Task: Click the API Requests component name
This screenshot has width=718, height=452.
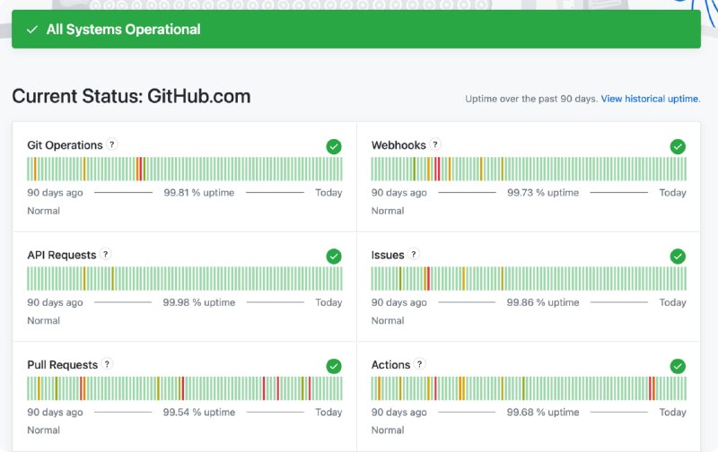Action: tap(62, 255)
